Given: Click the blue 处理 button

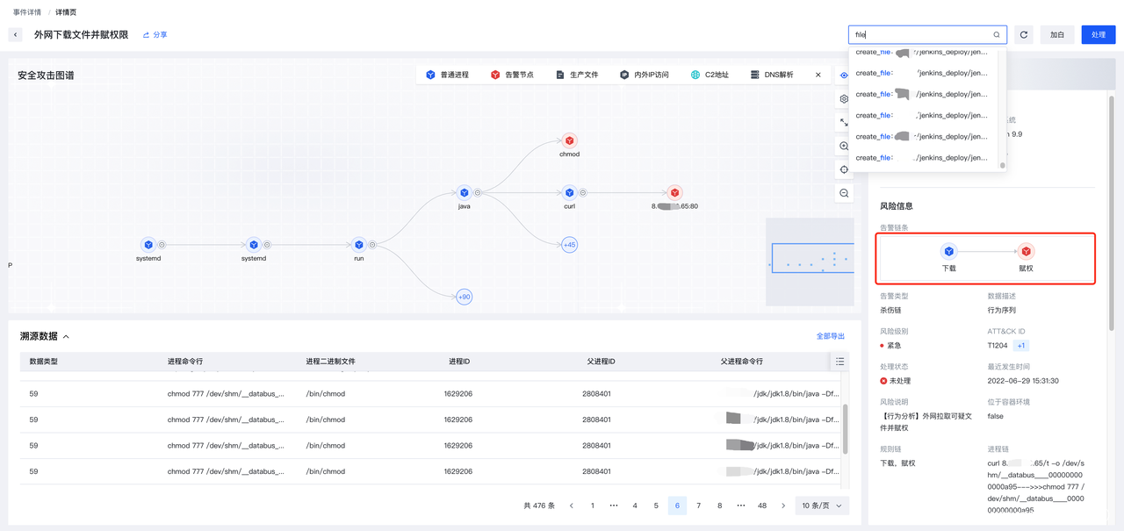Looking at the screenshot, I should (x=1098, y=35).
